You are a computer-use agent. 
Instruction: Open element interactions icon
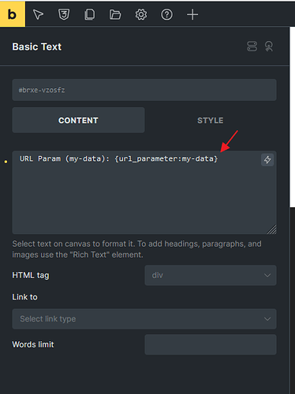pos(269,46)
